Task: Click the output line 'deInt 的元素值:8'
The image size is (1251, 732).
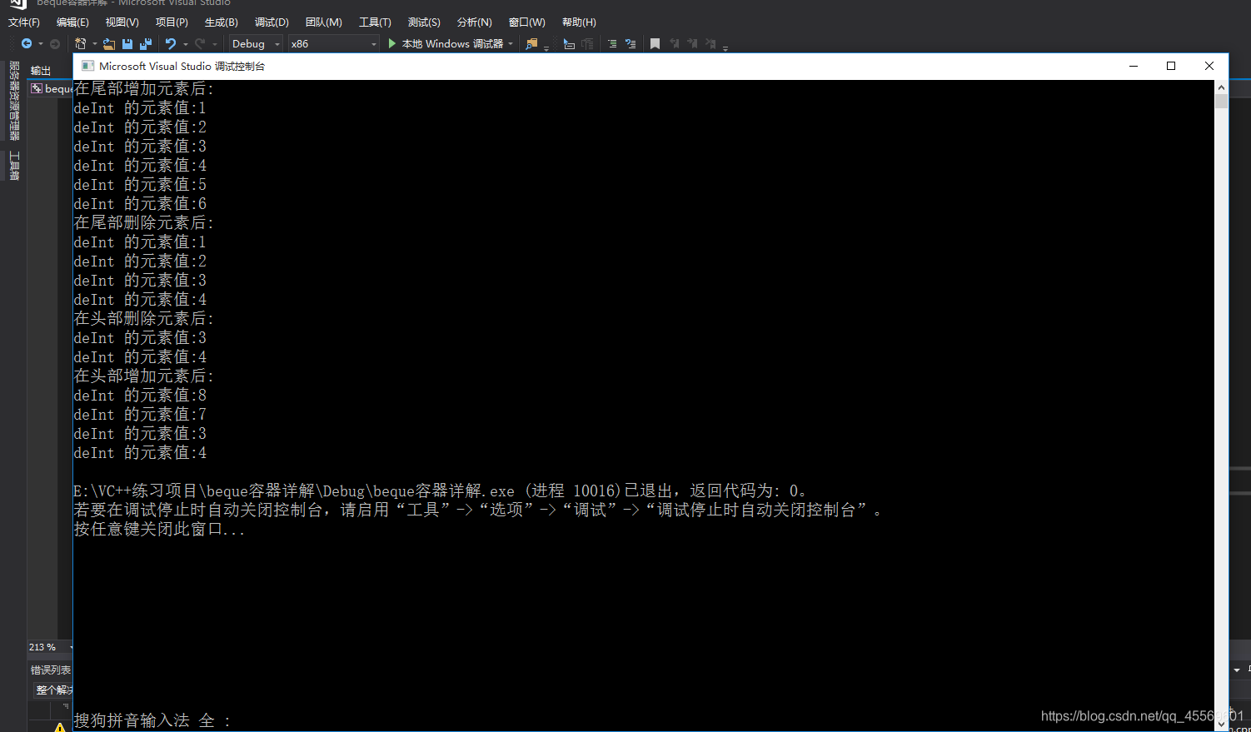Action: (140, 395)
